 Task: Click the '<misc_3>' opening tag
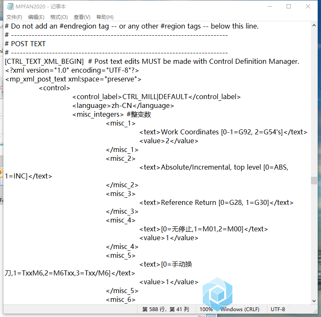[x=121, y=194]
